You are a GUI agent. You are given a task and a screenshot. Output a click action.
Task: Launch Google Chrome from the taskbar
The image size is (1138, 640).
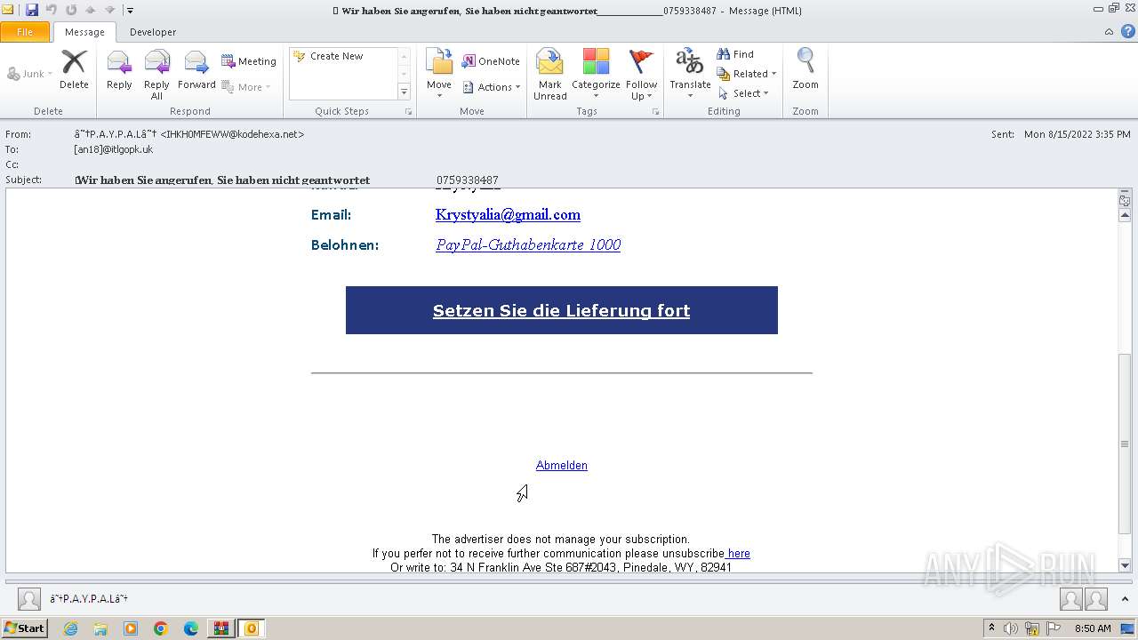click(x=161, y=628)
